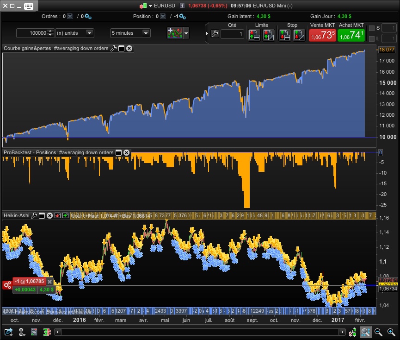Click the red Vente MKT sell button
Viewport: 400px width, 340px height.
coord(322,35)
